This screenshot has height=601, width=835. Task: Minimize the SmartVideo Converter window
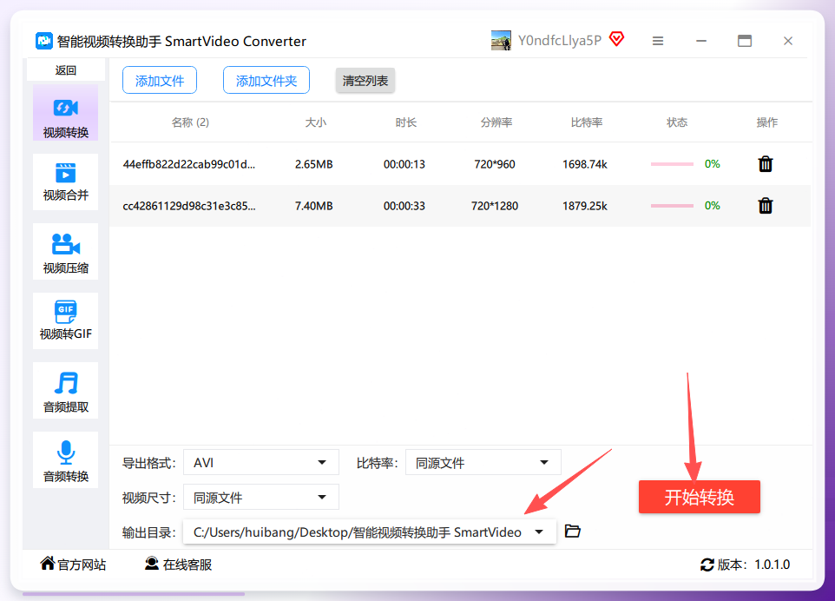point(701,41)
